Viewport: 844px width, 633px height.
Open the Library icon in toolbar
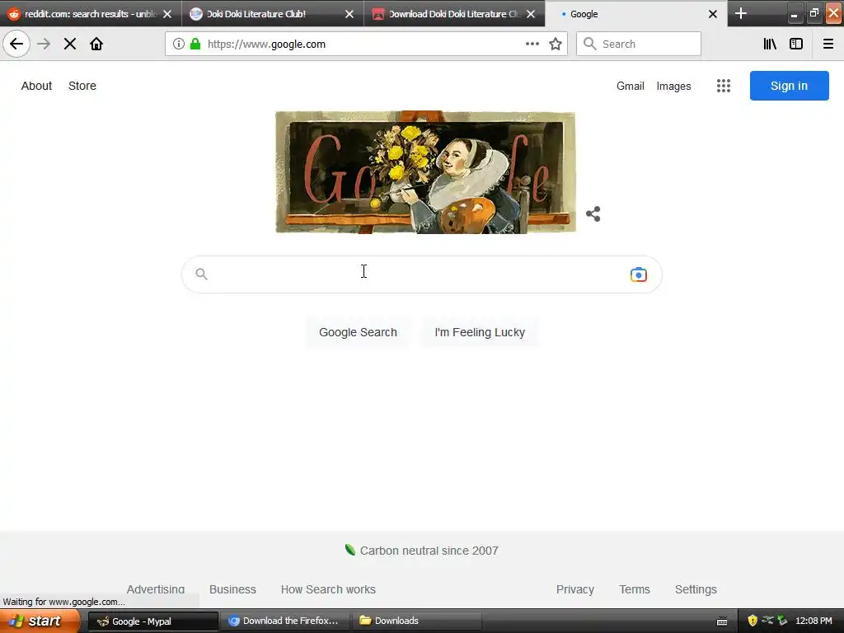coord(770,44)
